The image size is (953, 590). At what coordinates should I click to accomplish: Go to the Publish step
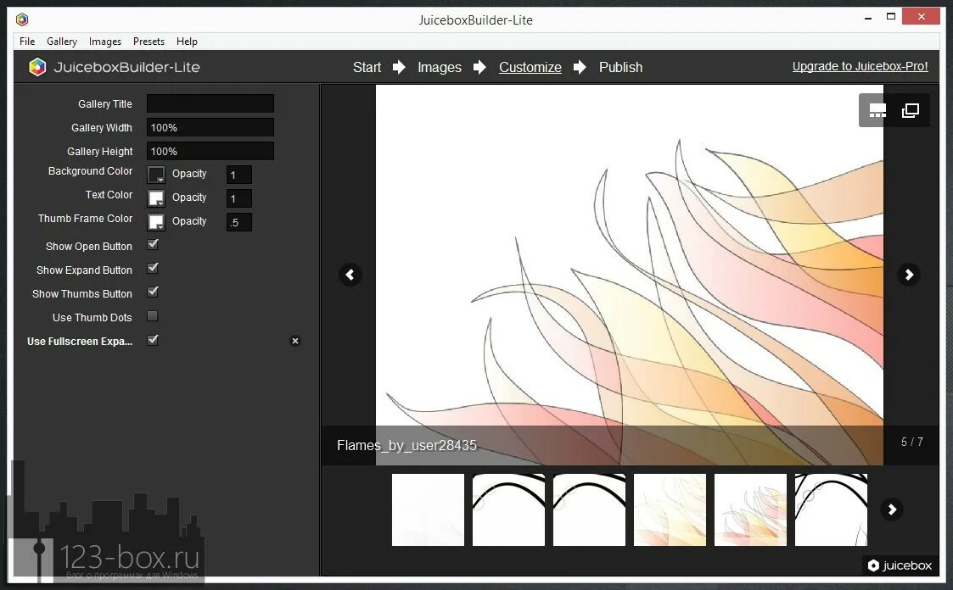tap(620, 67)
